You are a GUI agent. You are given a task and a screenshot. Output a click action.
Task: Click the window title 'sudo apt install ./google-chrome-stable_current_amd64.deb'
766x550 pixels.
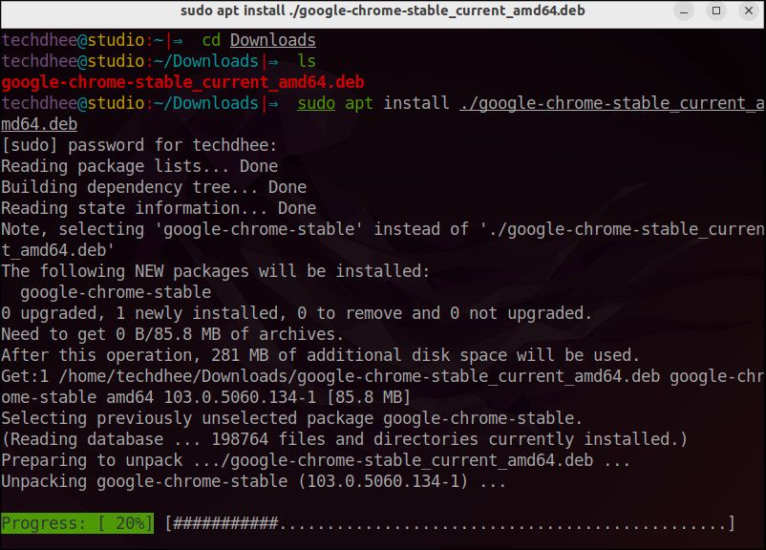(x=382, y=11)
